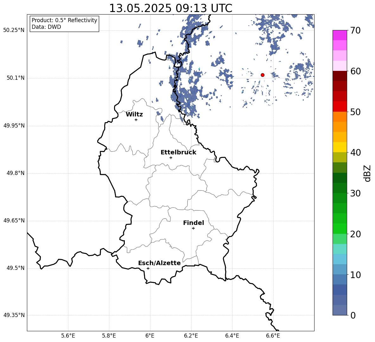Click the 6.2°E longitude label

191,336
